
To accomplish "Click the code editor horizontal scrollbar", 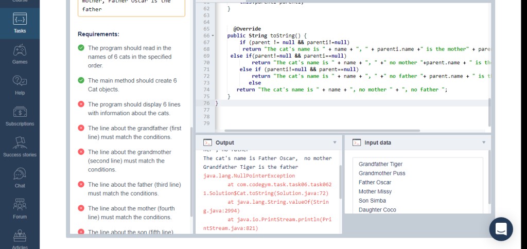I will (x=322, y=131).
